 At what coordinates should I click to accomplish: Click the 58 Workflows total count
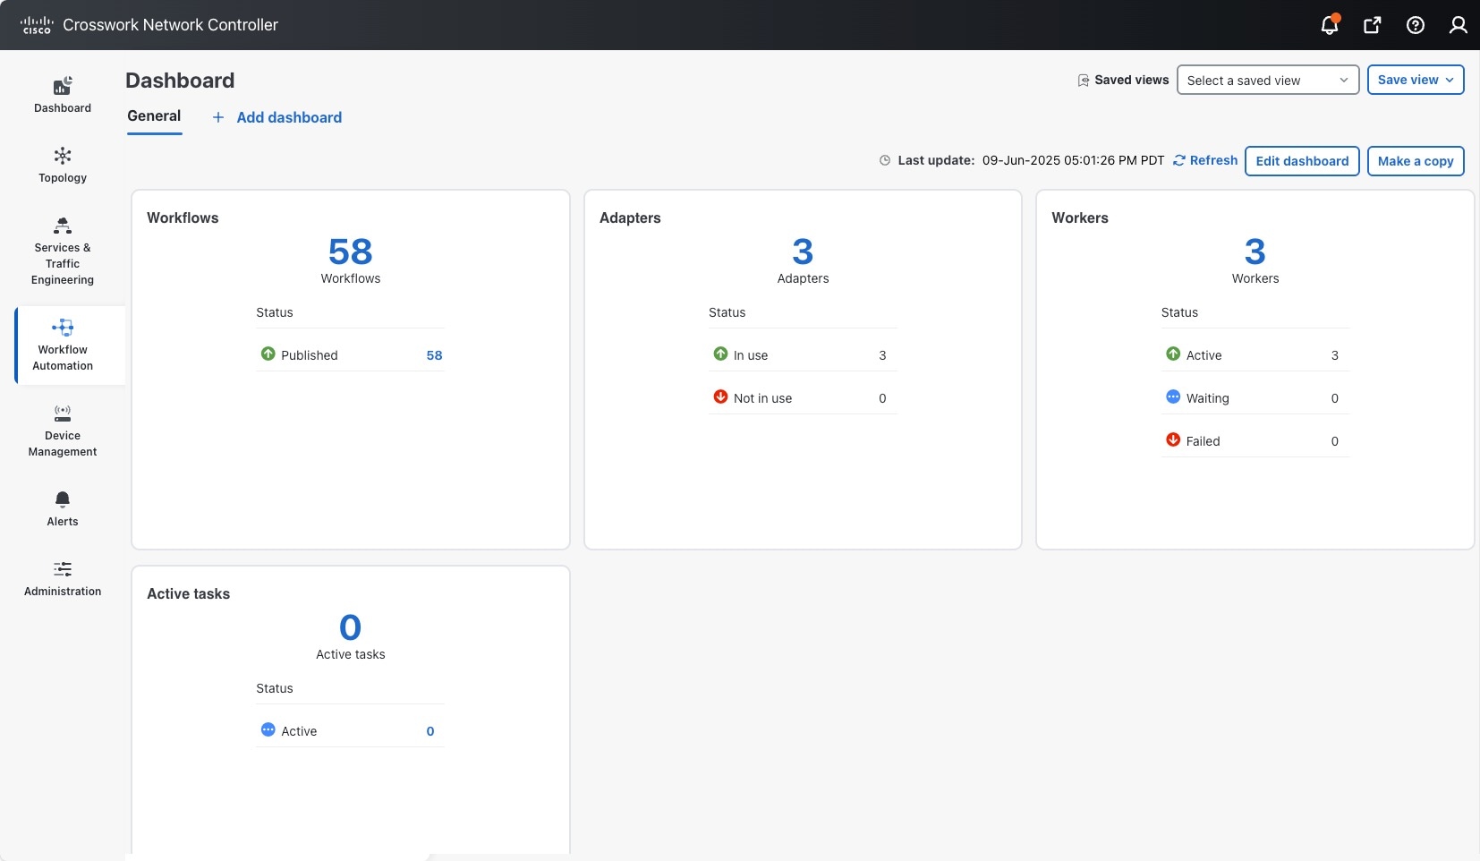click(x=351, y=251)
